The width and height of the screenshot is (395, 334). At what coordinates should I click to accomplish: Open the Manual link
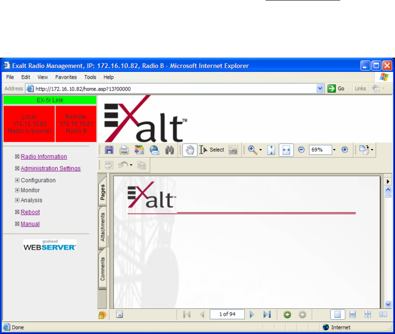click(30, 224)
